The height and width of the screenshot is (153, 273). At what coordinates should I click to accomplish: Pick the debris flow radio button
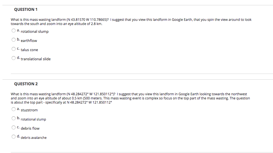pos(14,127)
